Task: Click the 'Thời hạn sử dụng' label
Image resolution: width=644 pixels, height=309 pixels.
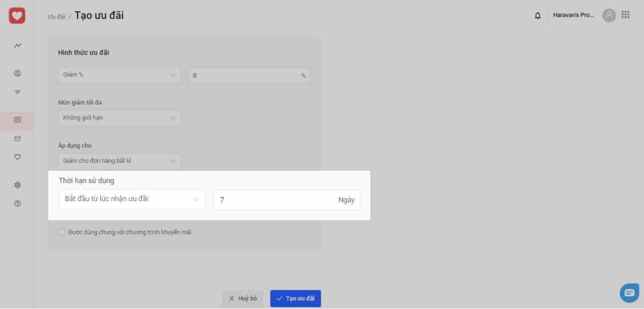Action: (x=86, y=180)
